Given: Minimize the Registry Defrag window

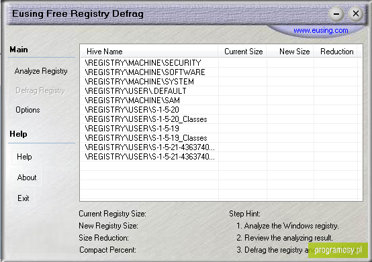Looking at the screenshot, I should [336, 13].
